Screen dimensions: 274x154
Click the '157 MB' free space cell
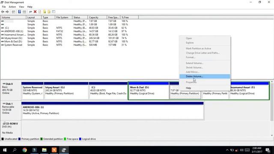tap(112, 45)
